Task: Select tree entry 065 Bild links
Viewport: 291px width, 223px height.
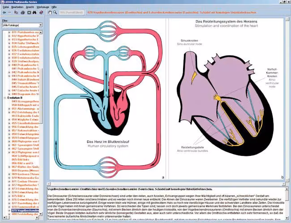Action: 21,159
